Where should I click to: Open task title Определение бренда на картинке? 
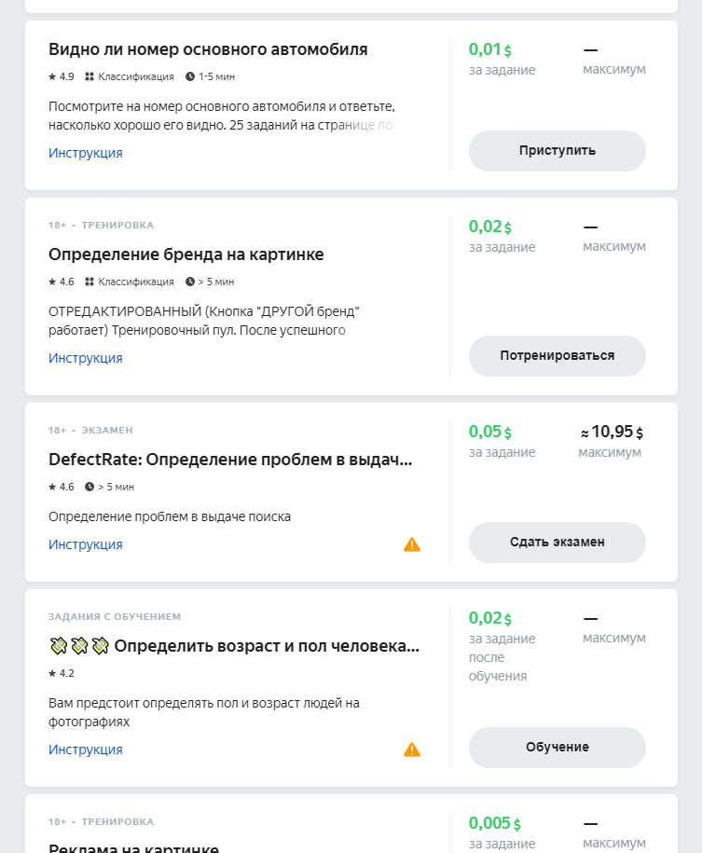pyautogui.click(x=186, y=255)
